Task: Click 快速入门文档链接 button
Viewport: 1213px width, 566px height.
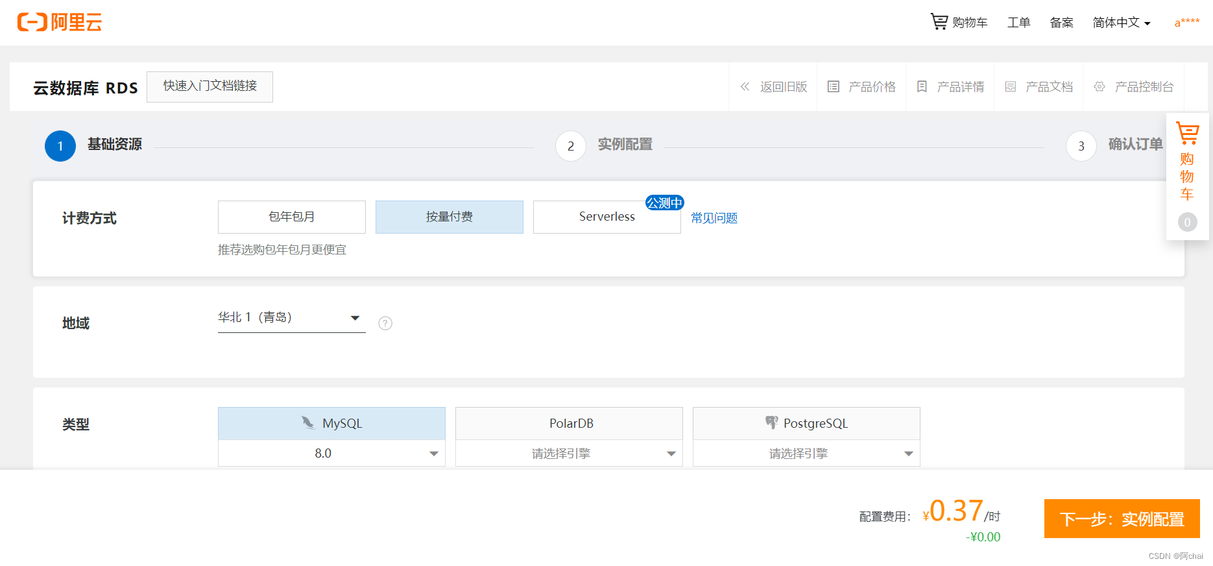Action: coord(210,86)
